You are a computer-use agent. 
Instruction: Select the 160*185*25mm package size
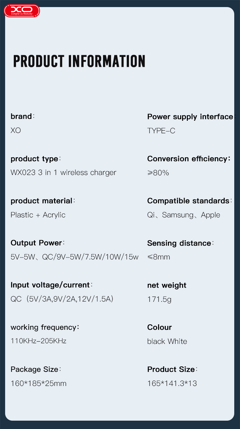[38, 383]
